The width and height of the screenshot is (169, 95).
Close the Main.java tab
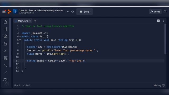coord(30,21)
